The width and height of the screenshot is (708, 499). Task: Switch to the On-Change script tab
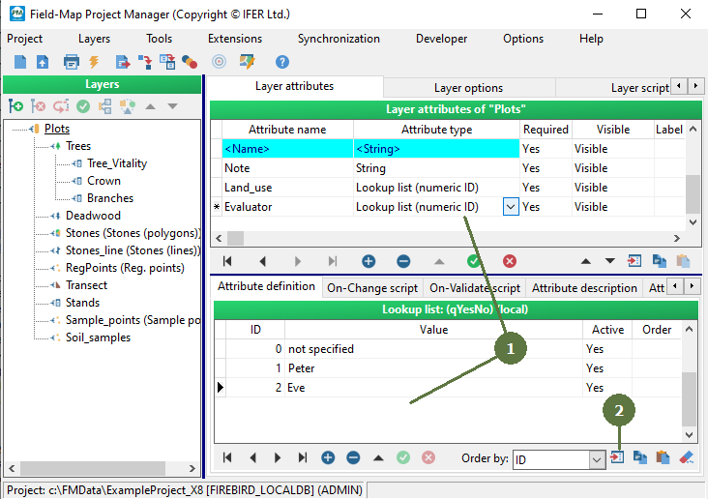[372, 287]
